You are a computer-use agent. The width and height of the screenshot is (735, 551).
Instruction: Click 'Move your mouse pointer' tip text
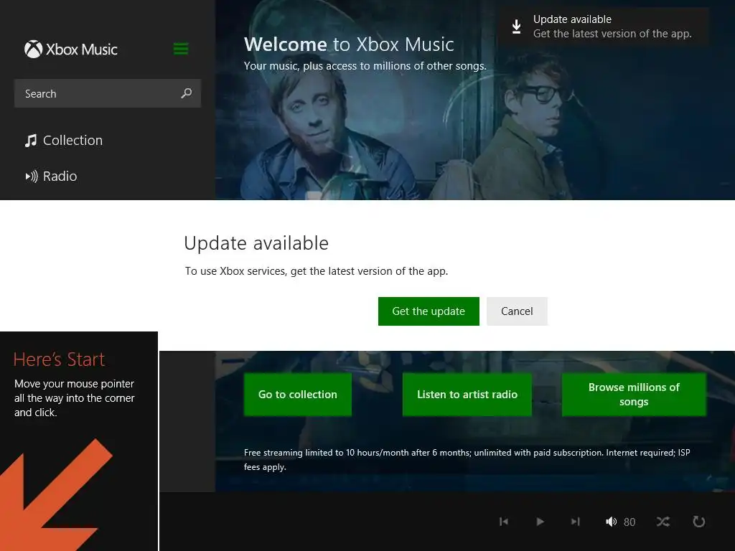pyautogui.click(x=75, y=397)
